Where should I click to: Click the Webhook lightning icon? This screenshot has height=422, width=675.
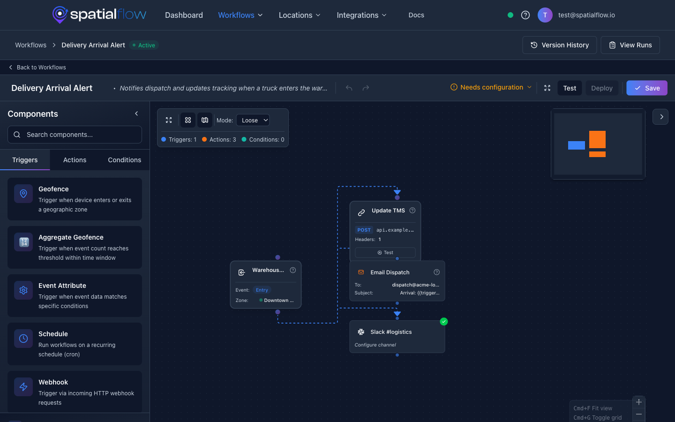(x=23, y=387)
